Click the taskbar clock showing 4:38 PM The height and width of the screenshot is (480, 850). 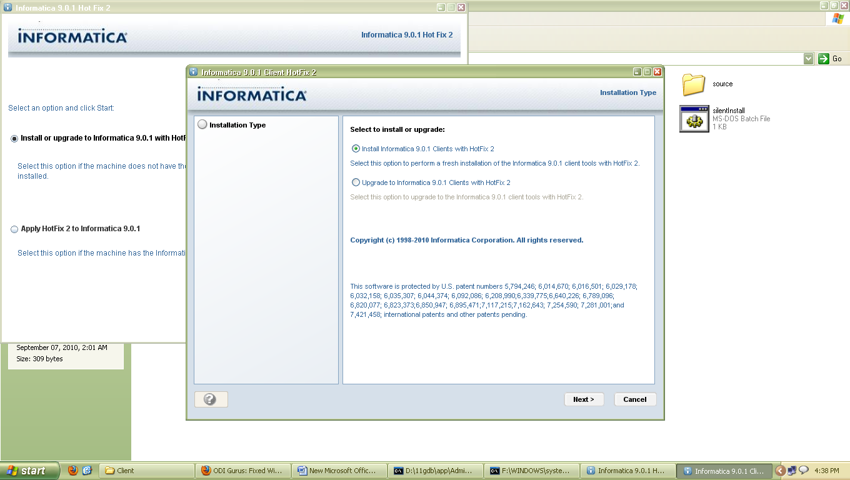click(x=827, y=471)
